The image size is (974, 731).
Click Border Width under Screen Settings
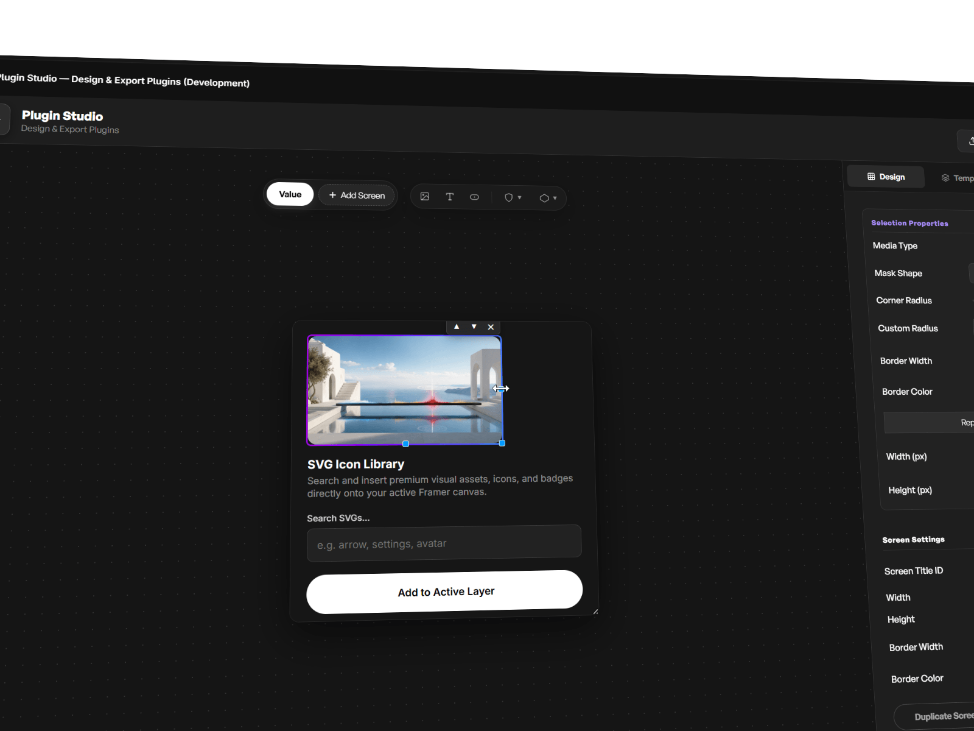tap(916, 647)
